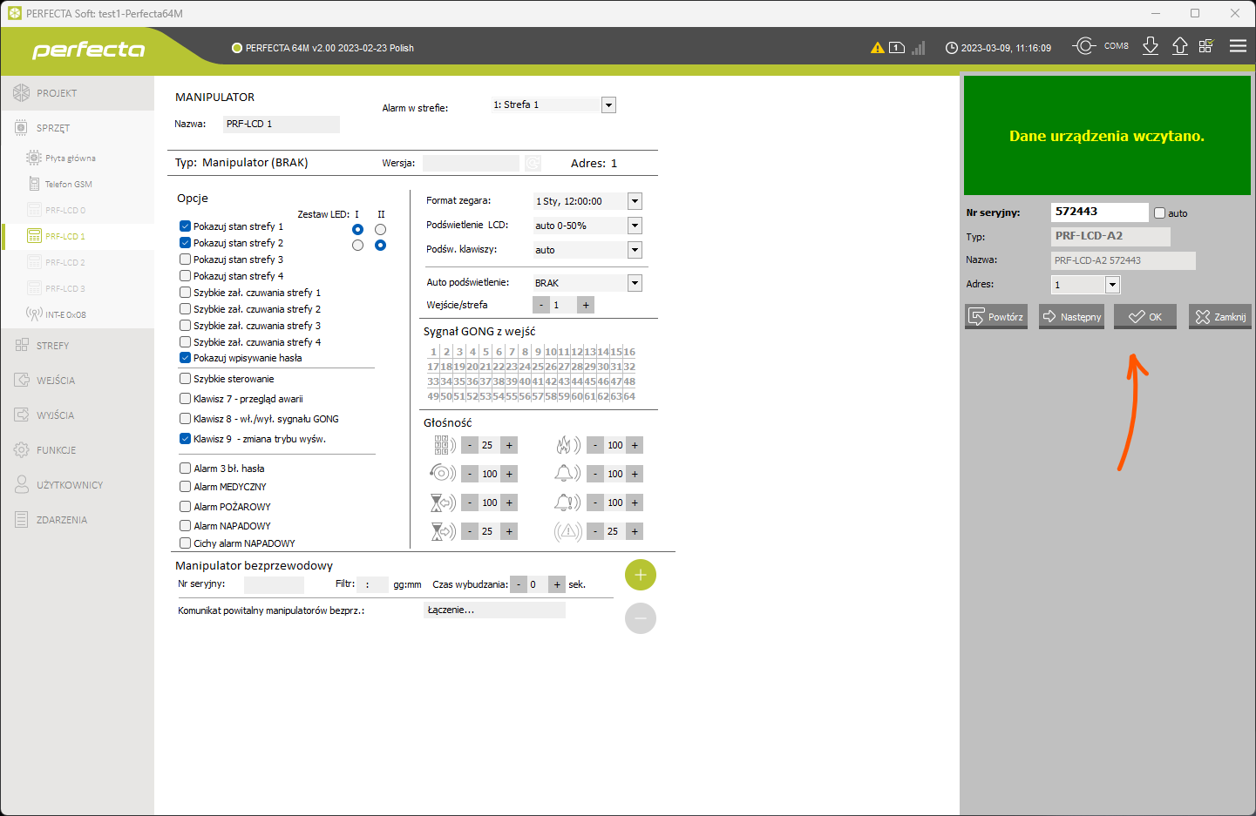Click the bell with exclamation volume icon
This screenshot has height=816, width=1256.
(x=568, y=502)
